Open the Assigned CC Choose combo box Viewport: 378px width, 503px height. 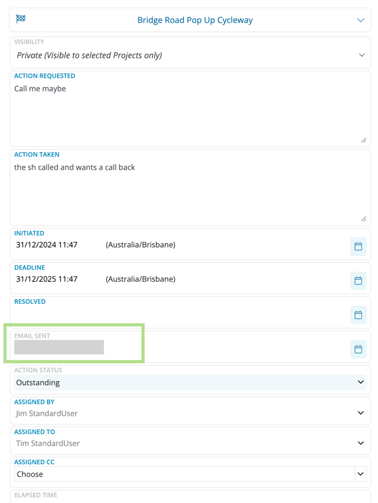click(190, 474)
